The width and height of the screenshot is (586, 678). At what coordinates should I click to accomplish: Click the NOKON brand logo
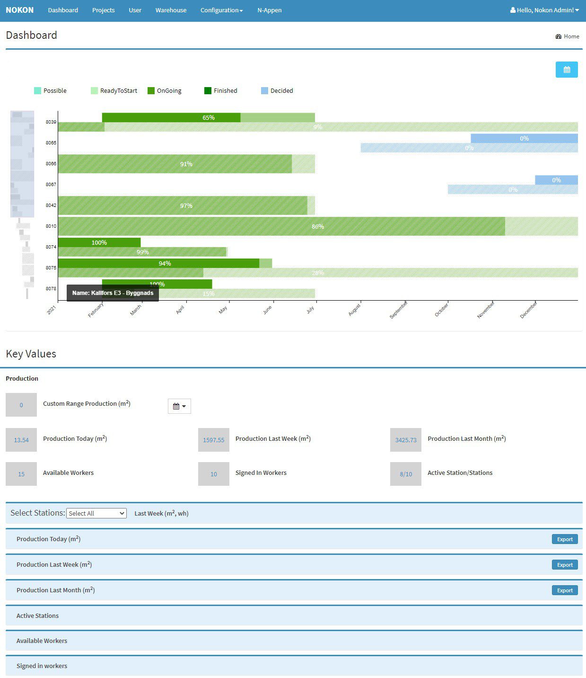point(20,10)
